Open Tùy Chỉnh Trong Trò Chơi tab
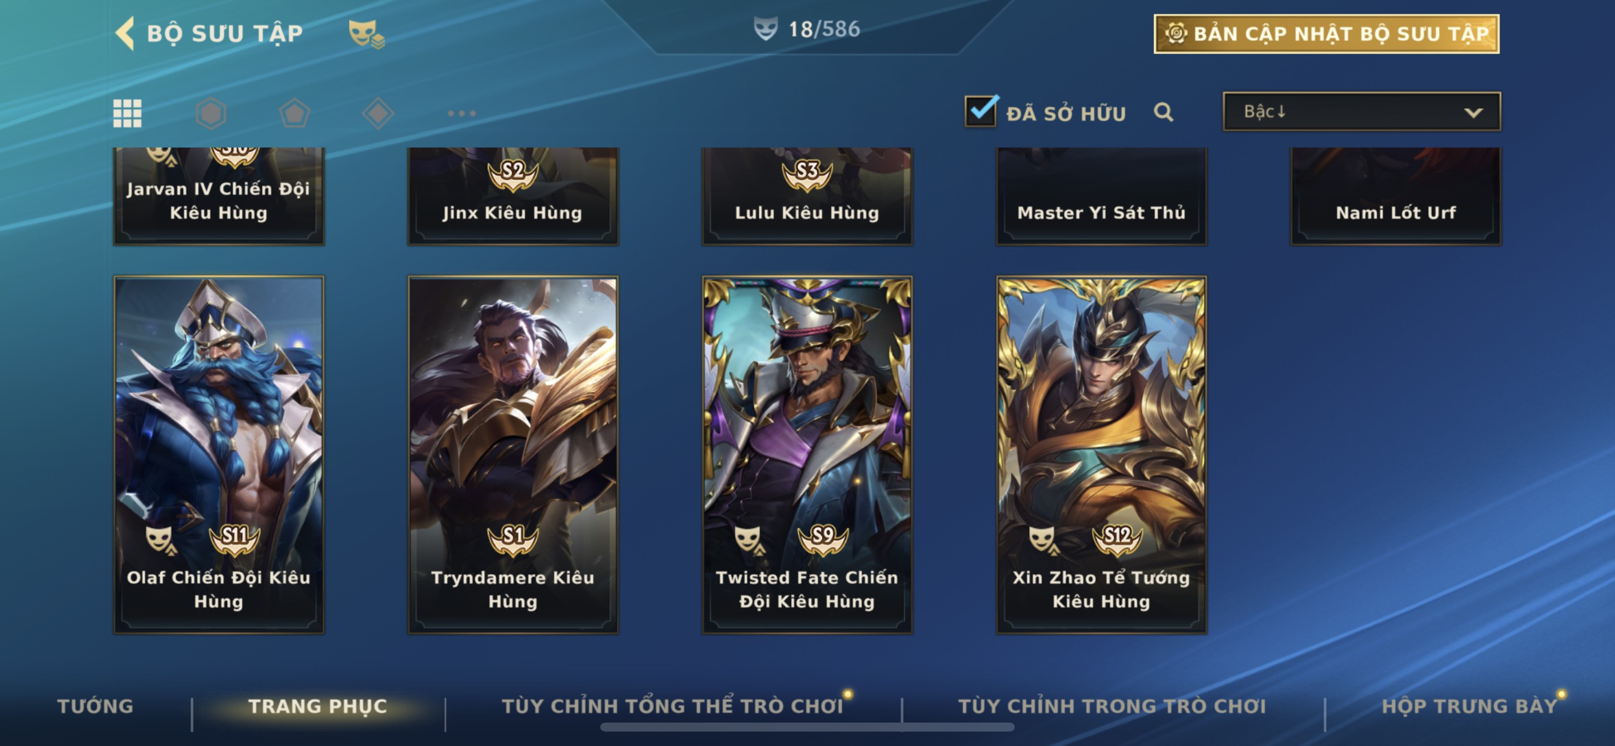 1112,706
